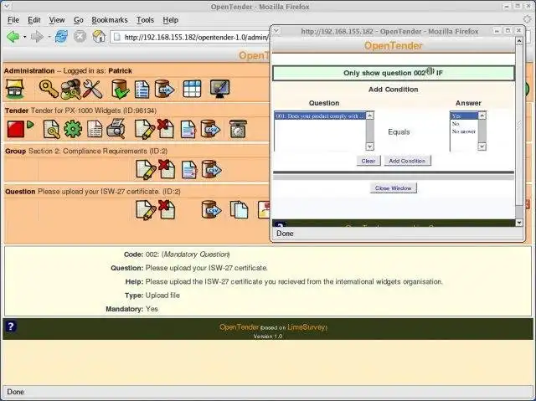536x401 pixels.
Task: Click the document with magnifier icon in Tender bar
Action: pos(51,130)
